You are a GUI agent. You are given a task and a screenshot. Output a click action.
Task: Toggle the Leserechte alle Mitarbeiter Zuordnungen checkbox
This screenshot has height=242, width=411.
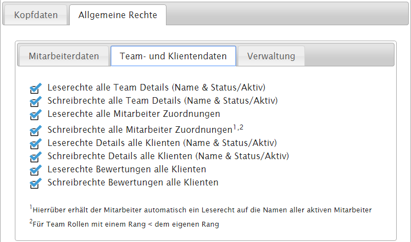(x=35, y=115)
